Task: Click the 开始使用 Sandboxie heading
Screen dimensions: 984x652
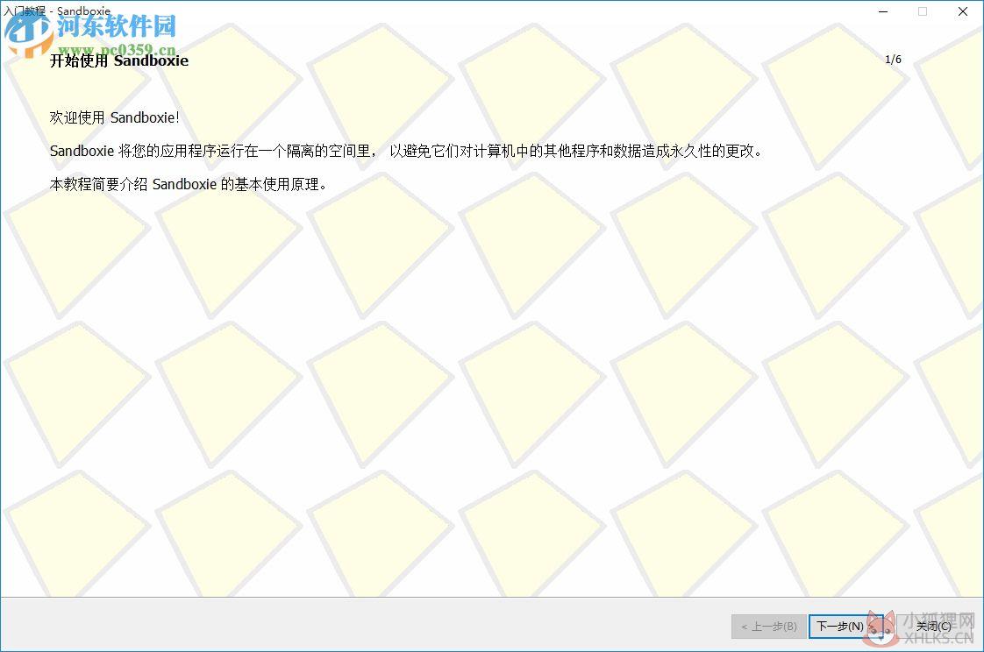Action: click(x=119, y=60)
